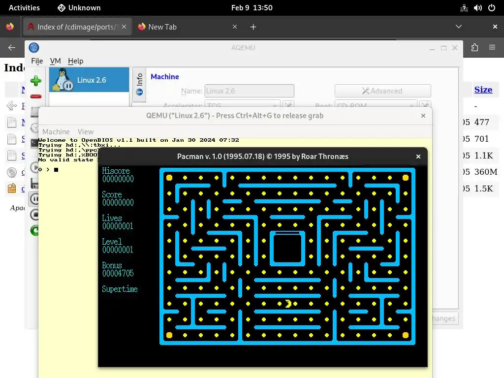Click the wrench button next to Boot

(x=425, y=104)
